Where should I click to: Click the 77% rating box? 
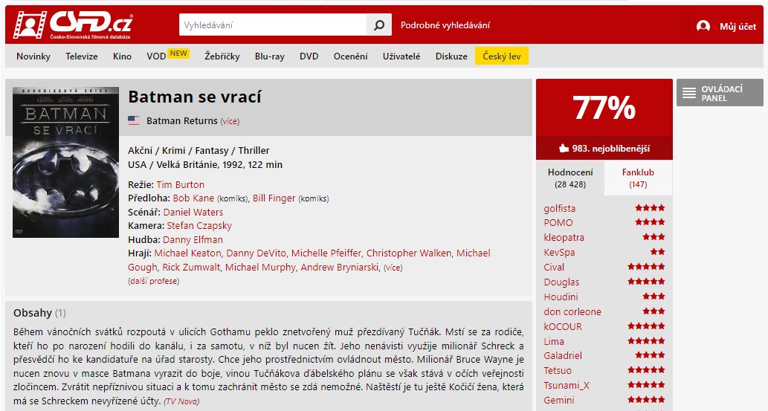(604, 108)
